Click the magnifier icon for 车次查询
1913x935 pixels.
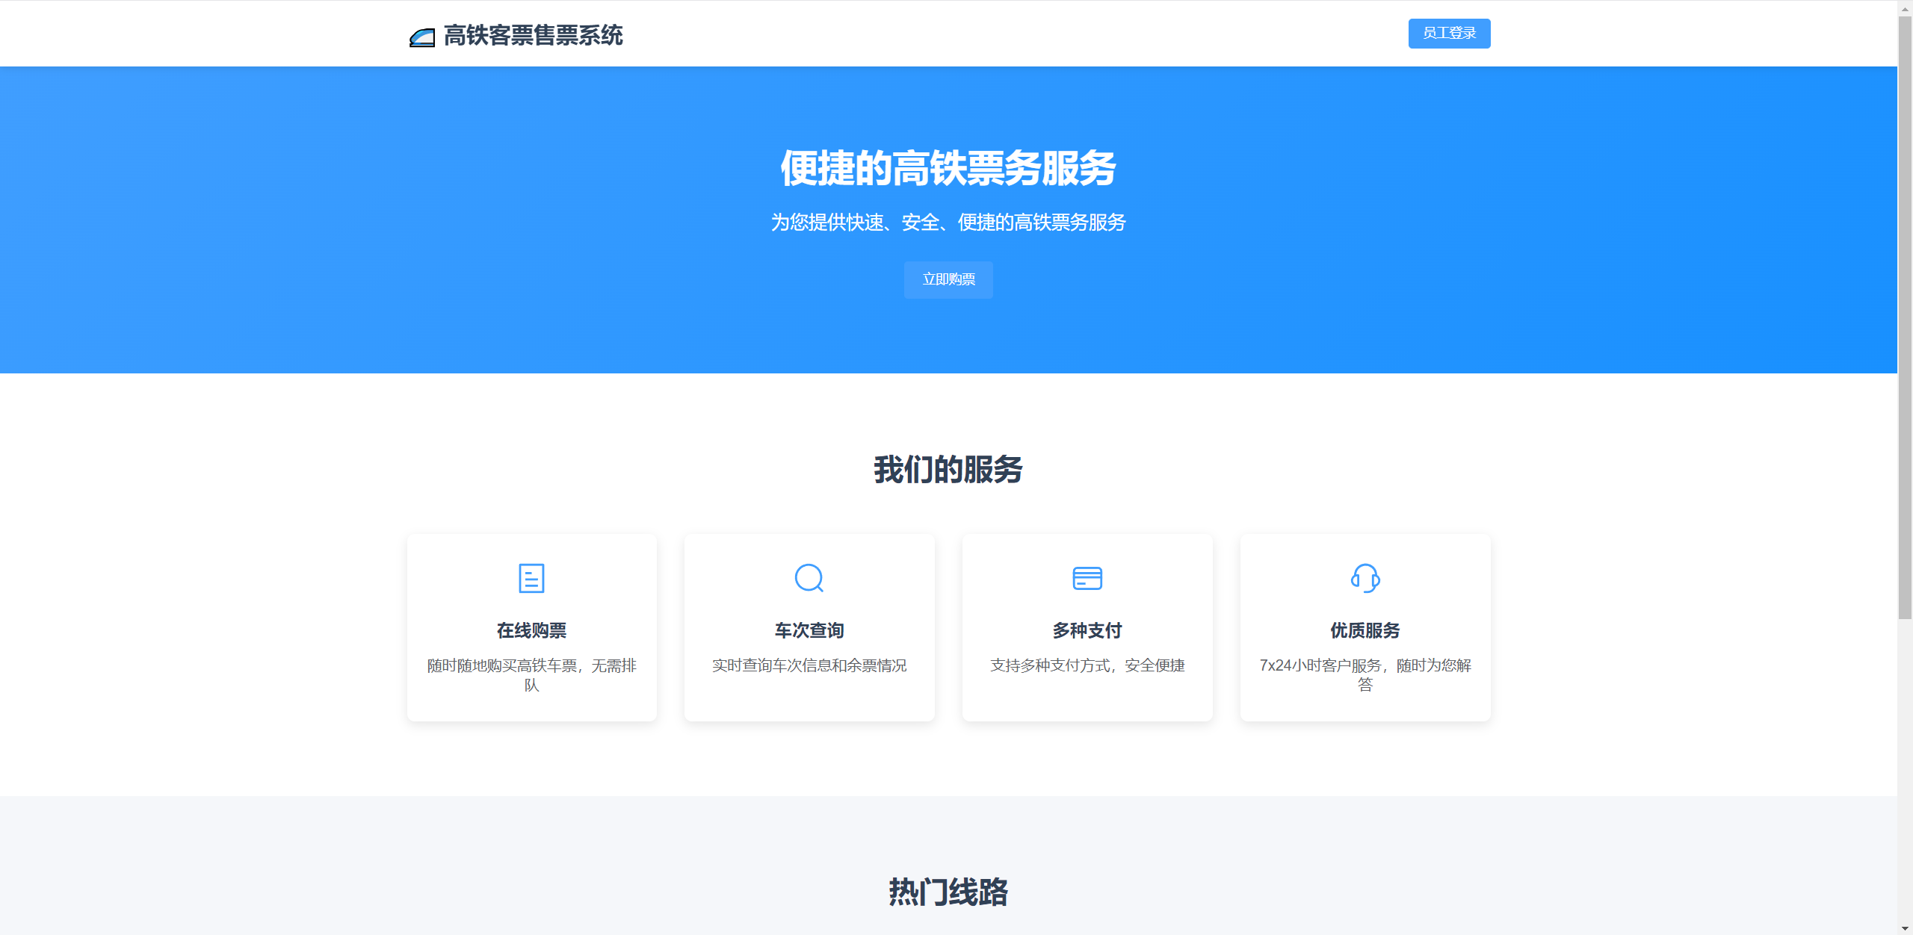[x=809, y=578]
